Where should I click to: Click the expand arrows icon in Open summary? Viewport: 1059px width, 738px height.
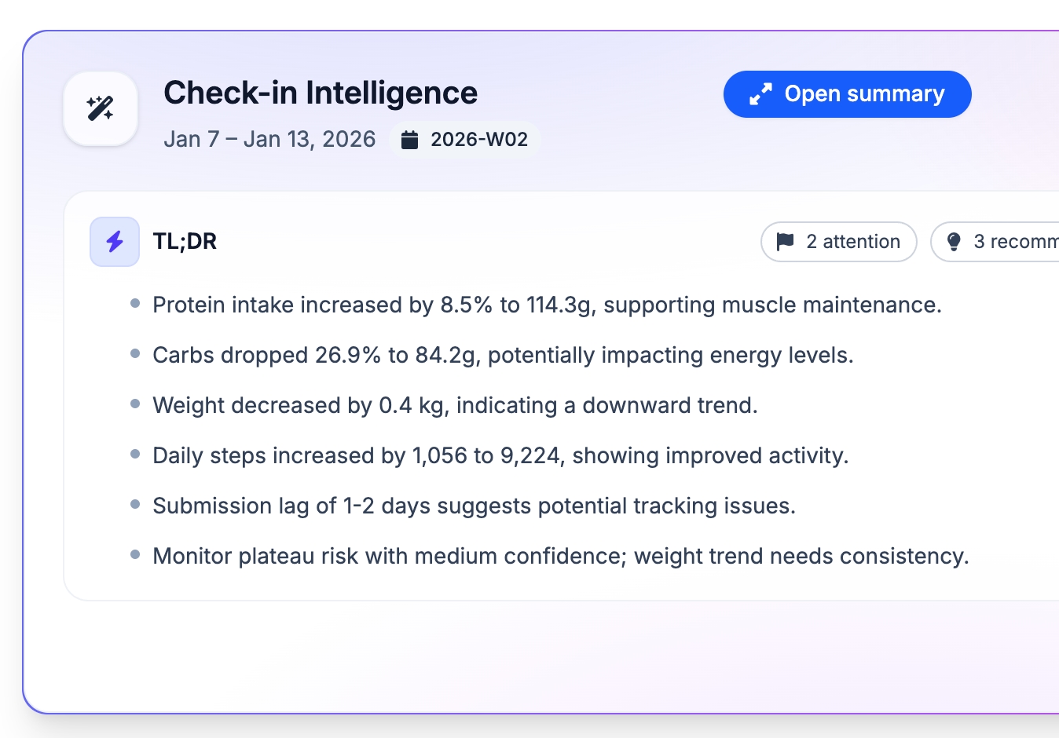point(760,94)
